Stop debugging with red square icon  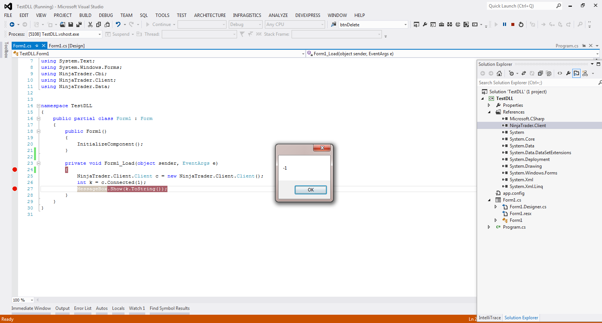(x=513, y=24)
